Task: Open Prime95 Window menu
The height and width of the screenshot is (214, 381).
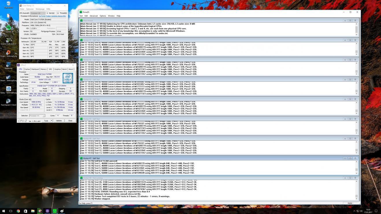Action: (x=111, y=16)
